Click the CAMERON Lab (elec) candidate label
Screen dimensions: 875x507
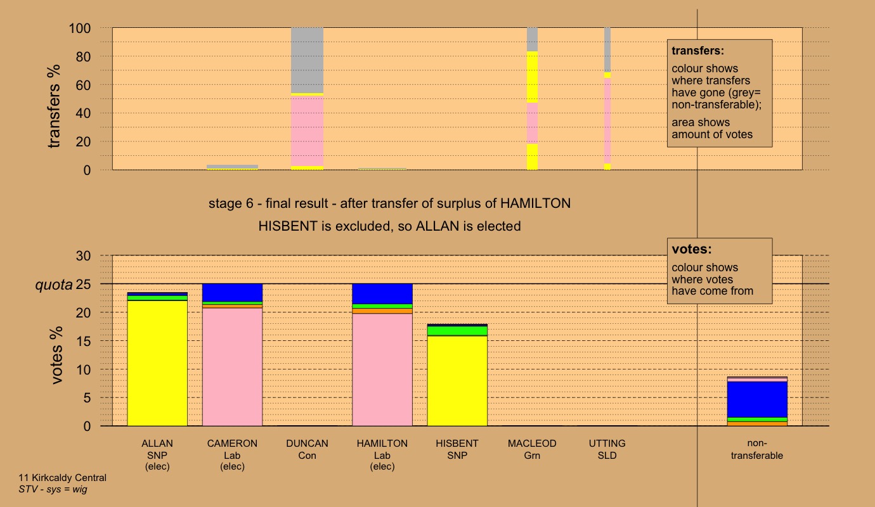point(232,455)
